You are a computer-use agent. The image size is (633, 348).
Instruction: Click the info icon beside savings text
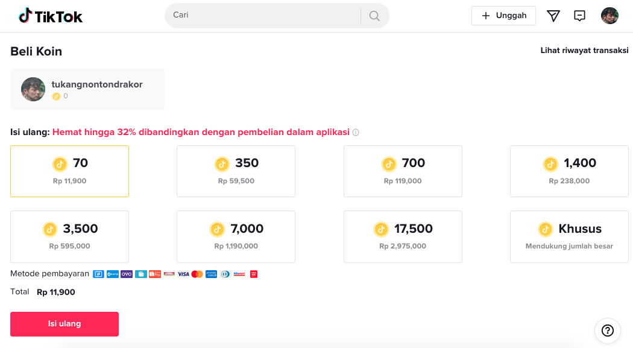[356, 133]
